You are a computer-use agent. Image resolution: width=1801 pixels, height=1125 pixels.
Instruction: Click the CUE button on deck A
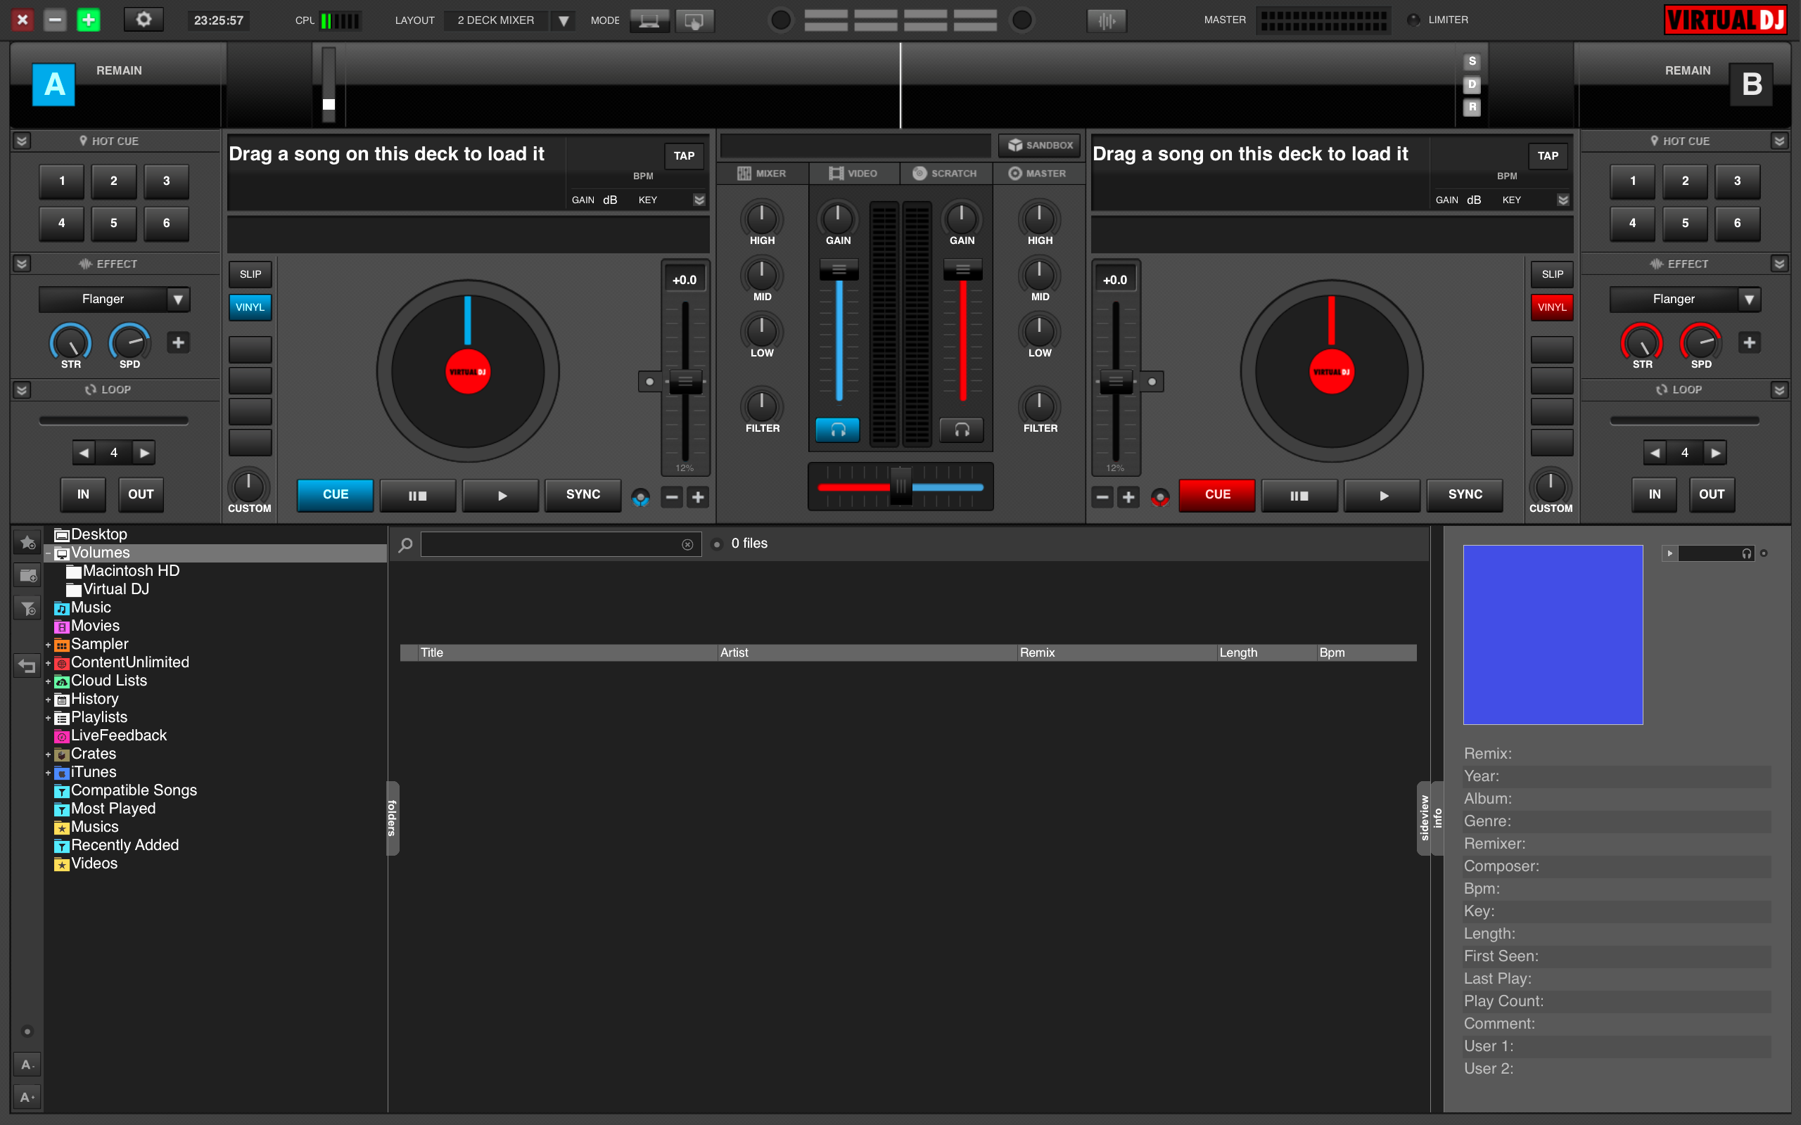[x=335, y=494]
